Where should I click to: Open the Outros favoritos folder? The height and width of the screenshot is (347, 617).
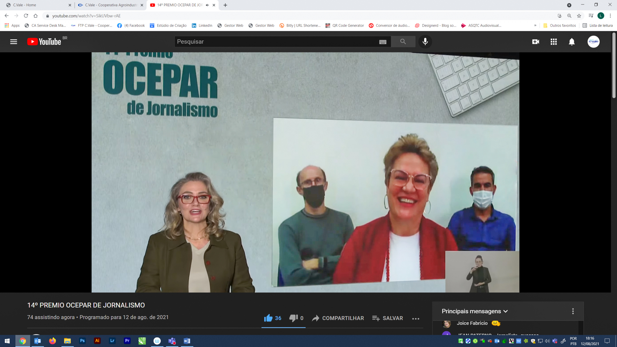click(559, 25)
